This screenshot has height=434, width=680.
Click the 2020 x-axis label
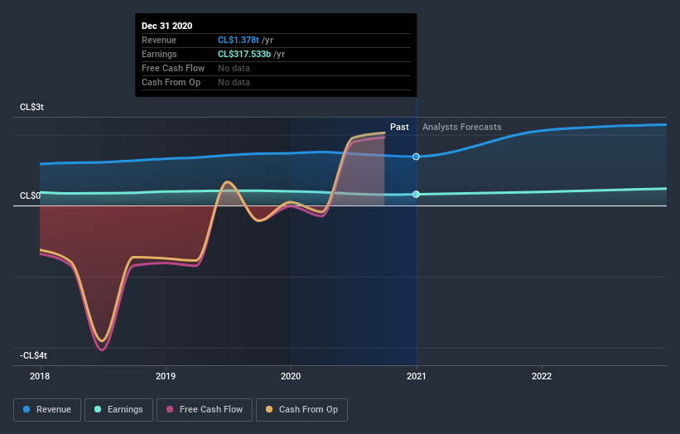[x=291, y=376]
